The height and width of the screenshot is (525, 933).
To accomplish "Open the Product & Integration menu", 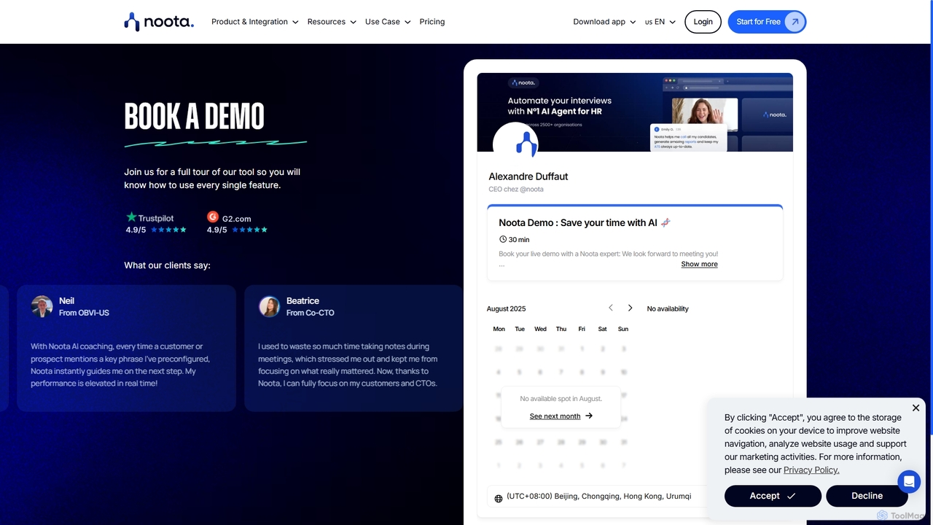I will [255, 22].
